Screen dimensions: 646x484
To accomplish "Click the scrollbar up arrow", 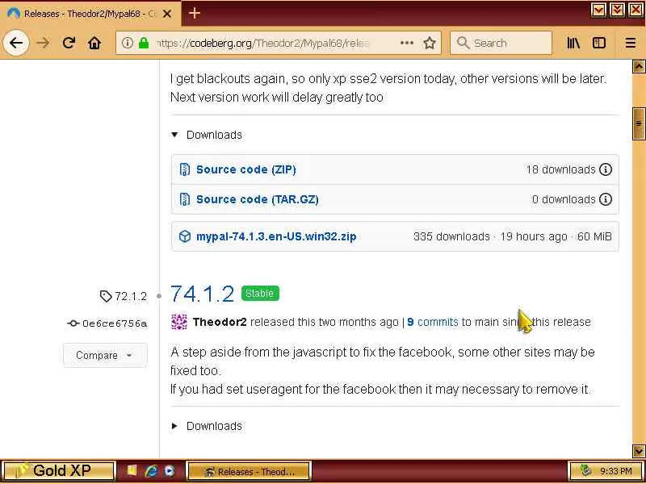I will point(639,66).
